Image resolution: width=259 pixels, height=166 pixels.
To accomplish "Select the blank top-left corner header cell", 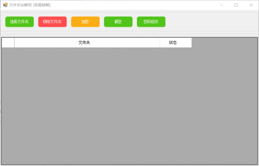I will click(x=8, y=43).
